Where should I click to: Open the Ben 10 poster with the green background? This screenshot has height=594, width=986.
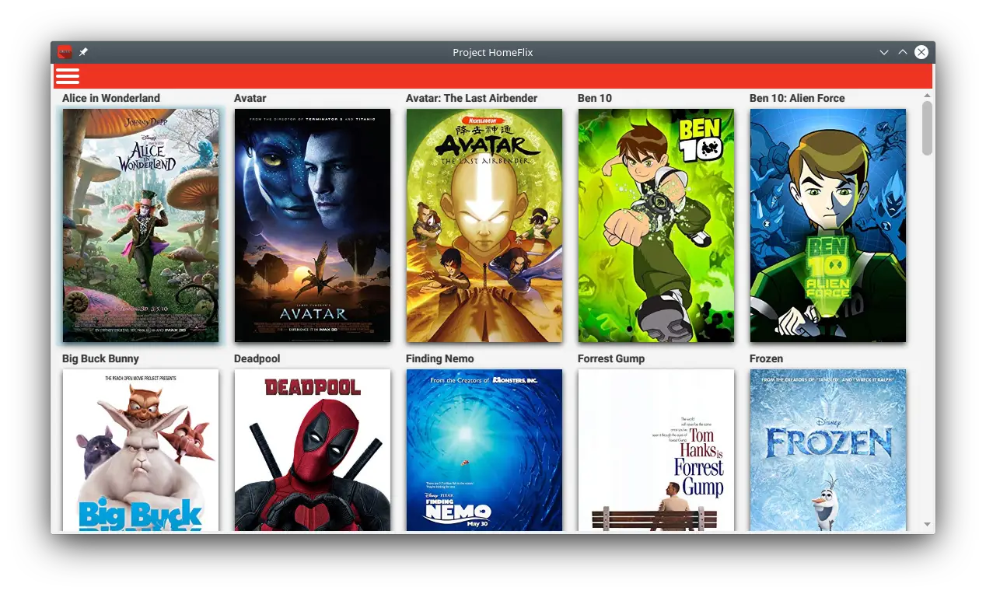point(656,225)
